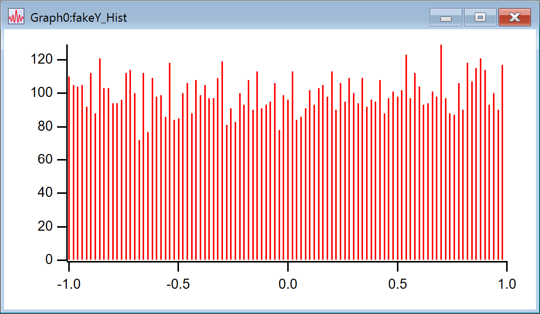Select the 120 tick label on vertical axis
This screenshot has width=540, height=314.
[42, 60]
